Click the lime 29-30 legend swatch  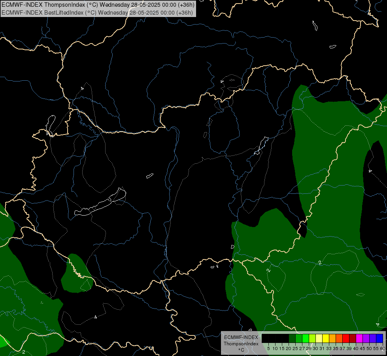click(312, 338)
